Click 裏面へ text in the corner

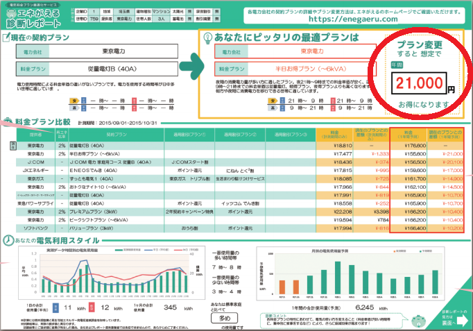[449, 323]
